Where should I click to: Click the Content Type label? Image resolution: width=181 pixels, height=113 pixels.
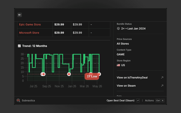click(x=124, y=50)
